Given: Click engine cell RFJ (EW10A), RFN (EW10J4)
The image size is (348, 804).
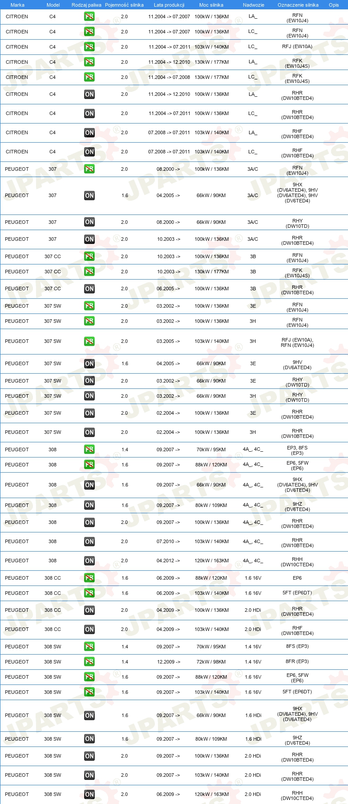Looking at the screenshot, I should tap(297, 342).
